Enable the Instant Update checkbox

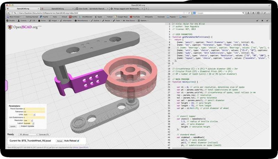tap(20, 126)
